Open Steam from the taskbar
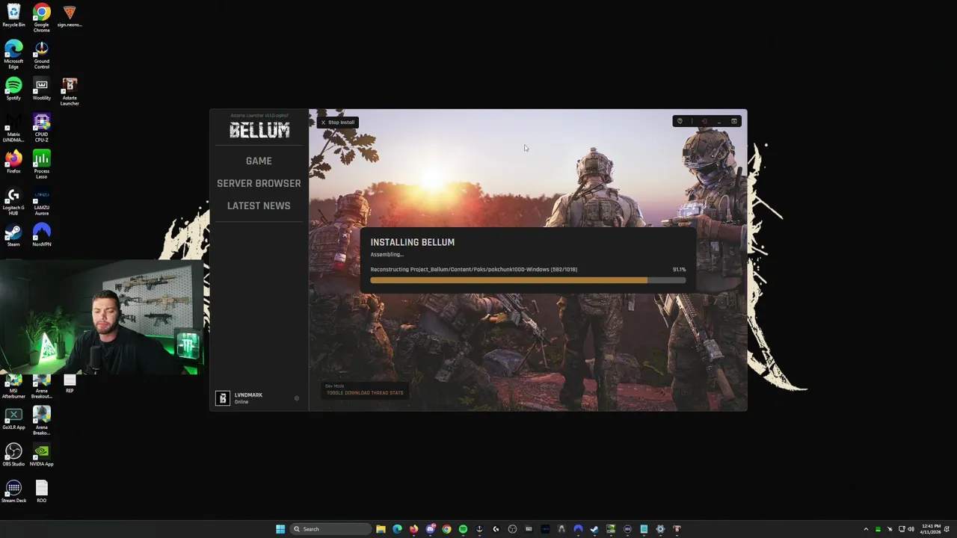The width and height of the screenshot is (957, 538). pos(594,529)
